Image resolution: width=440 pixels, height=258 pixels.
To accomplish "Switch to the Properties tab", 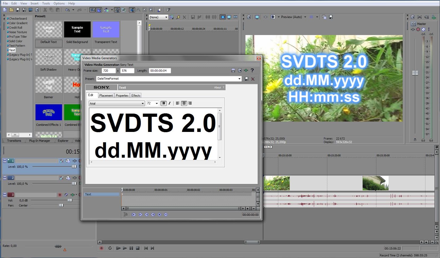I will [122, 96].
